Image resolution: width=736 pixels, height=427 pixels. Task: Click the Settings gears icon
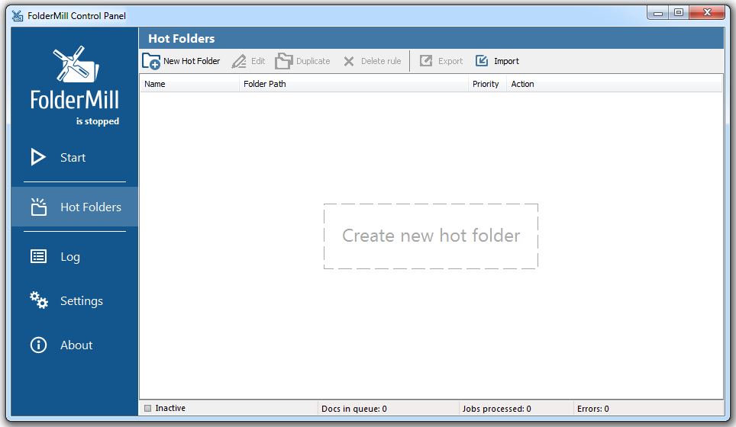coord(38,300)
